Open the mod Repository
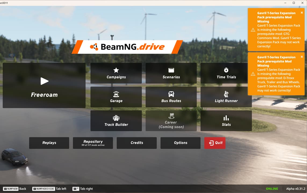Viewport: 307px width, 193px height. click(93, 143)
